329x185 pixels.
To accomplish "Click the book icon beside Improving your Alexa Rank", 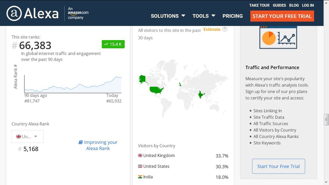I will point(81,142).
